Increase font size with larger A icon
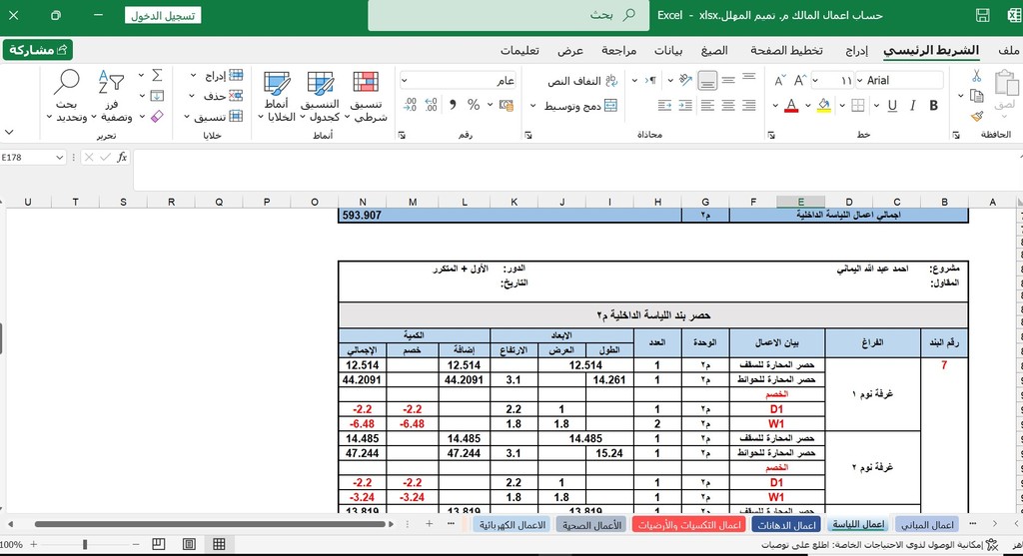The image size is (1023, 556). pyautogui.click(x=800, y=80)
